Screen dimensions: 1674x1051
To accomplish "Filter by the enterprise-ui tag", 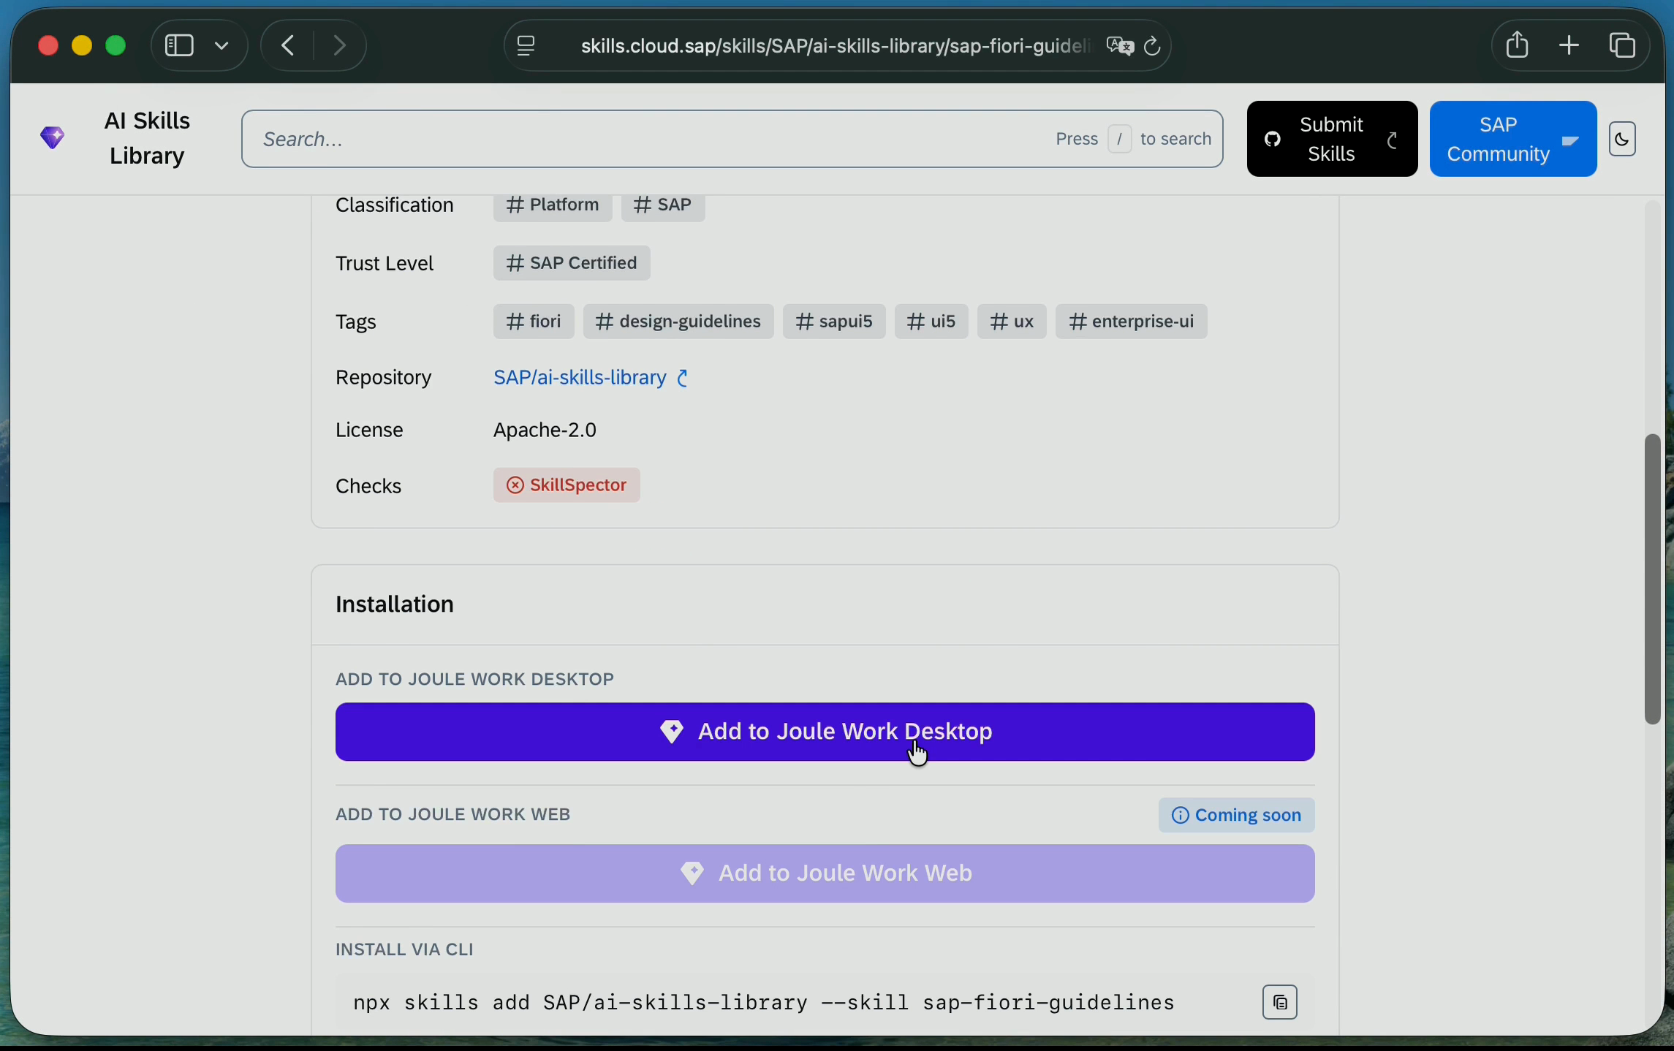I will pyautogui.click(x=1131, y=322).
